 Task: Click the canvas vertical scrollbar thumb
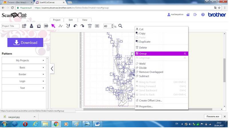coord(224,70)
